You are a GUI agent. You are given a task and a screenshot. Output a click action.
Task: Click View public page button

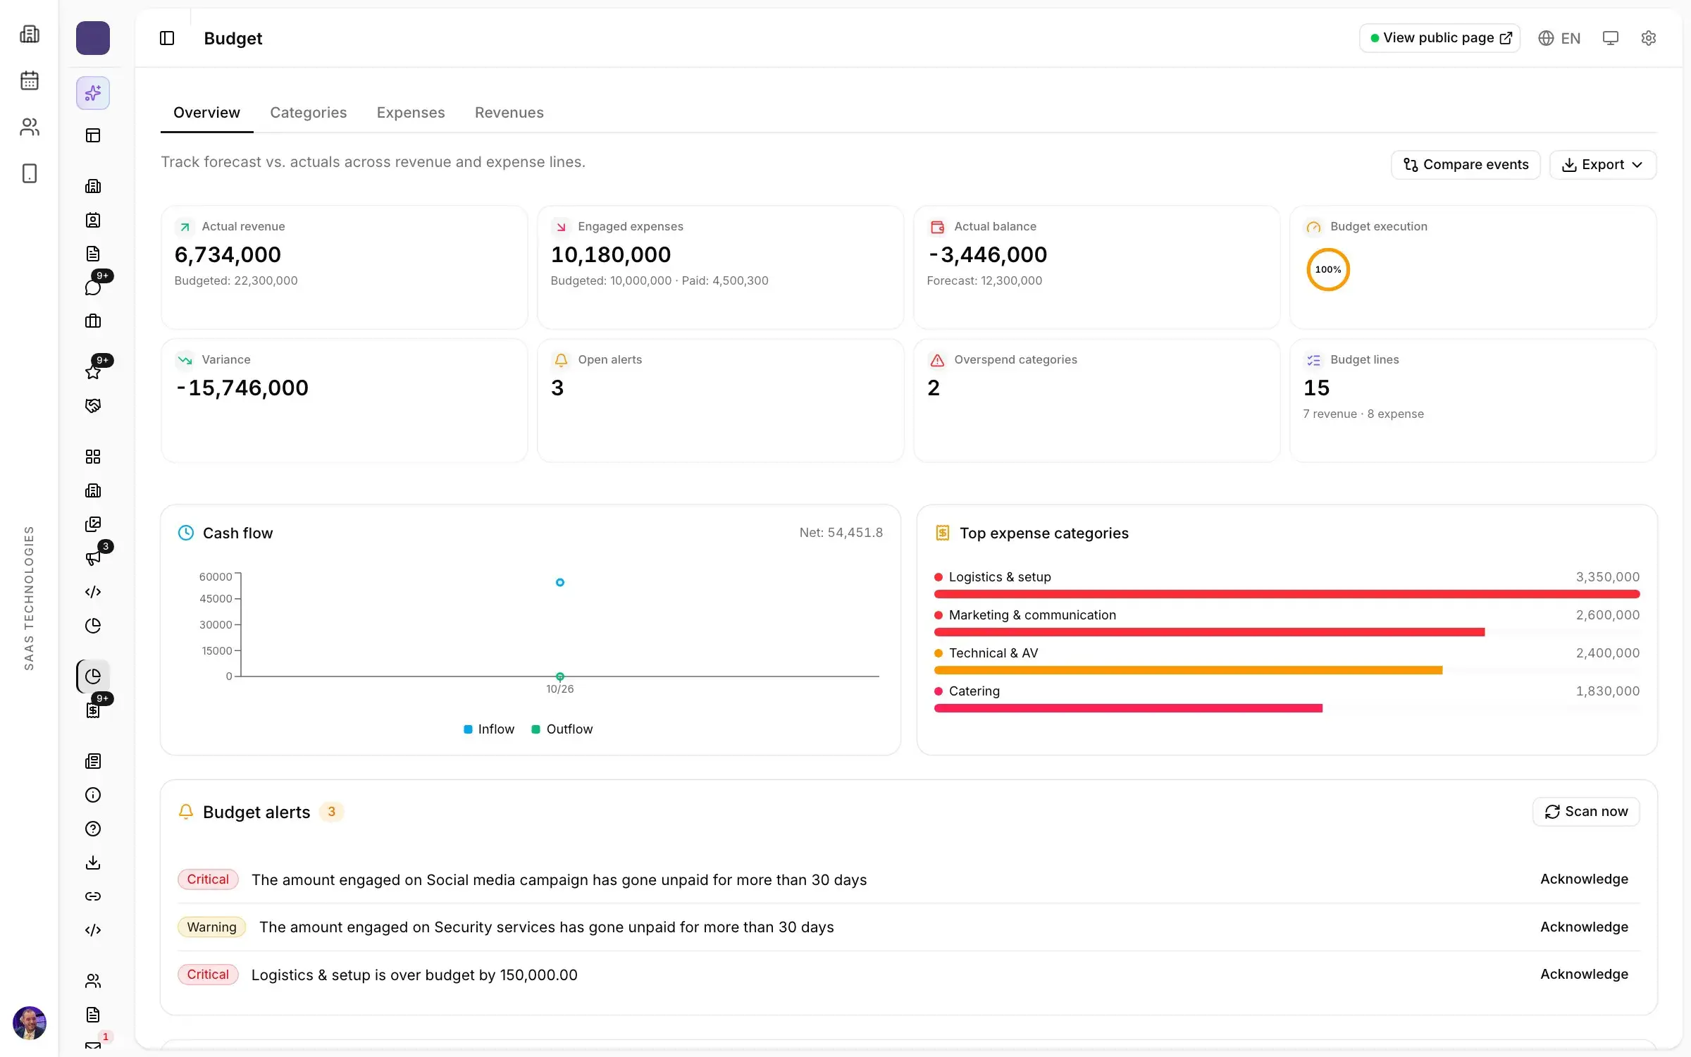click(1439, 38)
